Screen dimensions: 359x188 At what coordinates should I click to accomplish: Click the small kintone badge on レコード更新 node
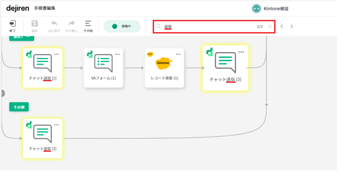click(x=150, y=54)
